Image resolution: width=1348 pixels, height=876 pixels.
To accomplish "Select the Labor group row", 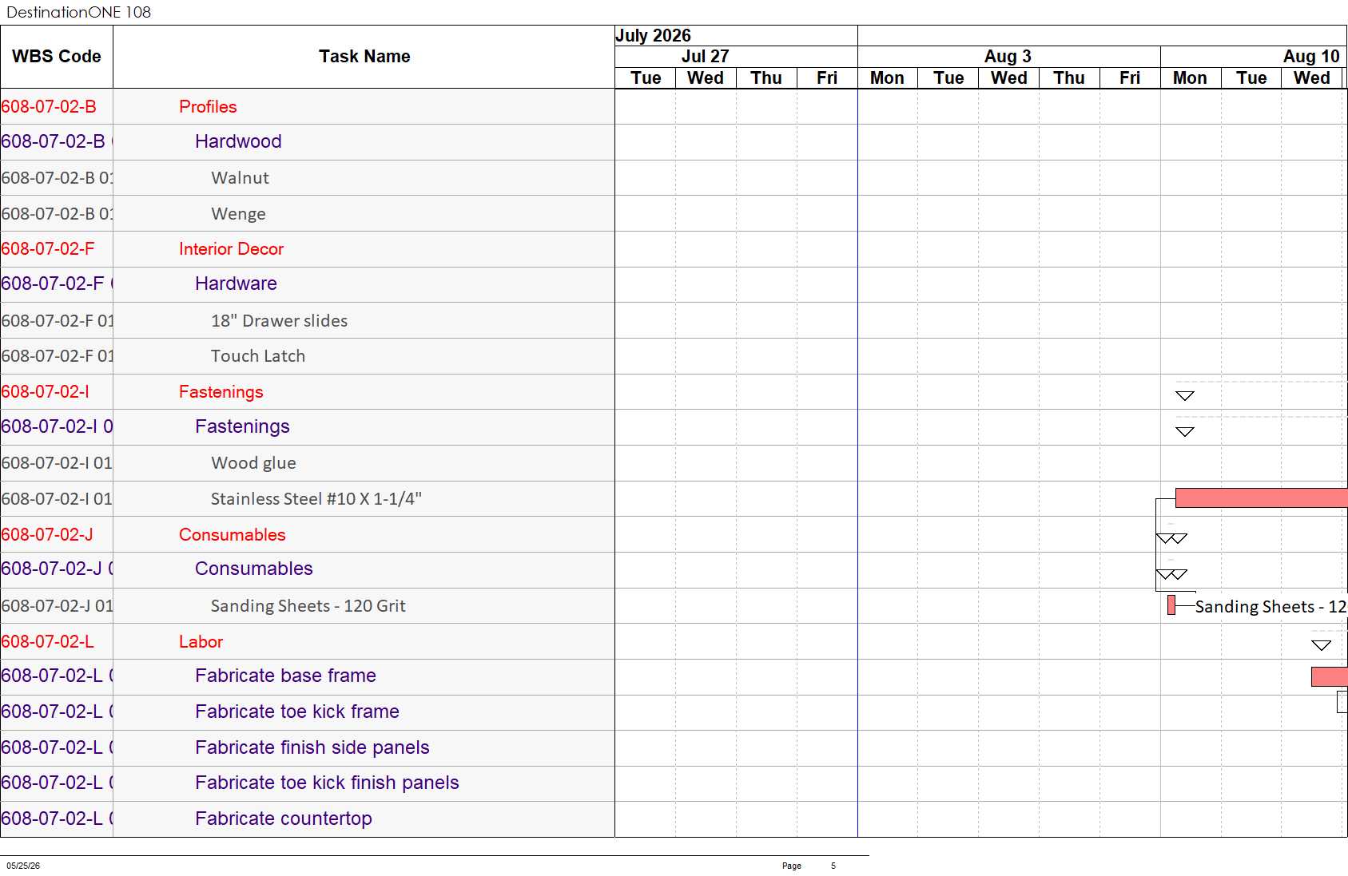I will [x=308, y=642].
